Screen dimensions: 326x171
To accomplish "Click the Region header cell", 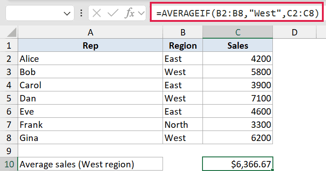I will (183, 45).
